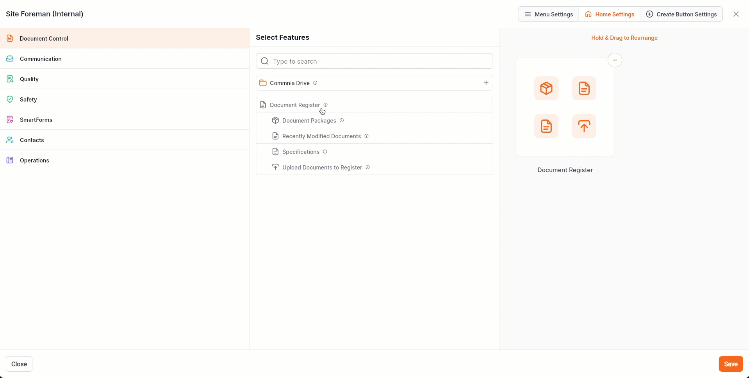Focus the Type to search field
The image size is (749, 378).
[374, 61]
